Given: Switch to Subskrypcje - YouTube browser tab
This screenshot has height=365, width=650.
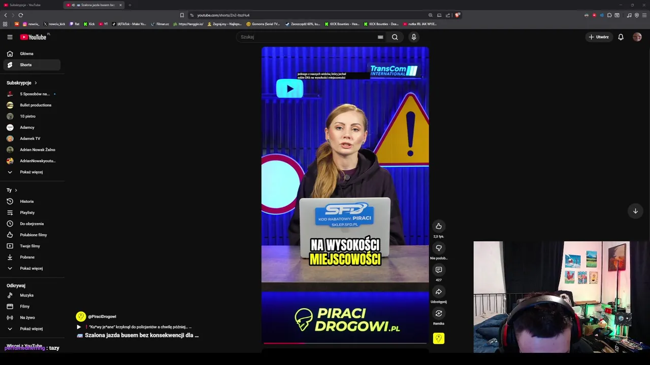Looking at the screenshot, I should coord(30,5).
